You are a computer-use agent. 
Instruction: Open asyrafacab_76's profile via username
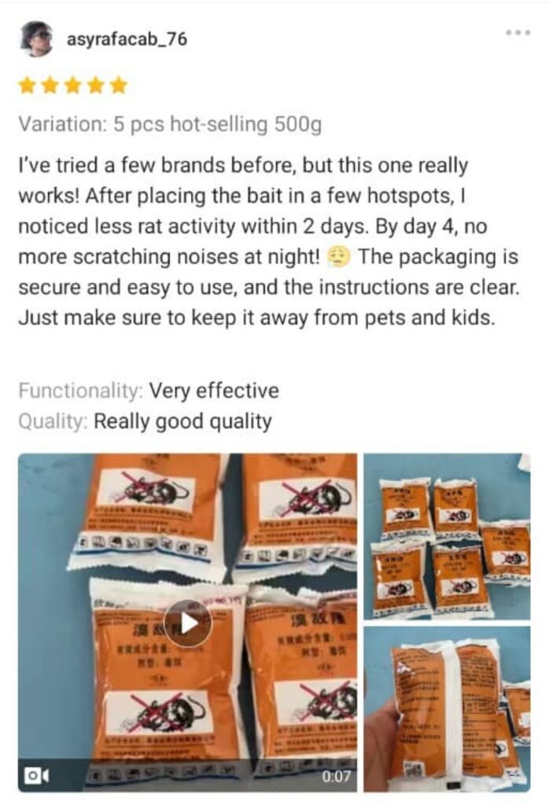[x=127, y=39]
